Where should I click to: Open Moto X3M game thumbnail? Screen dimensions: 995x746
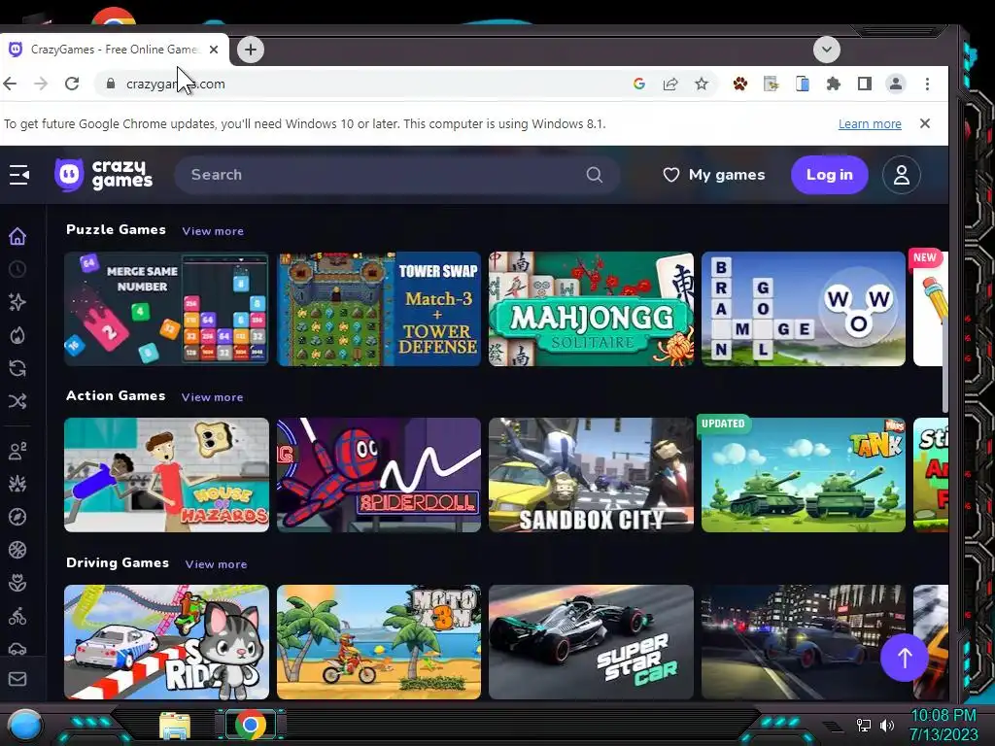[379, 642]
